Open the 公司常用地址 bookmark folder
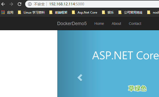This screenshot has width=159, height=97. coord(130,13)
